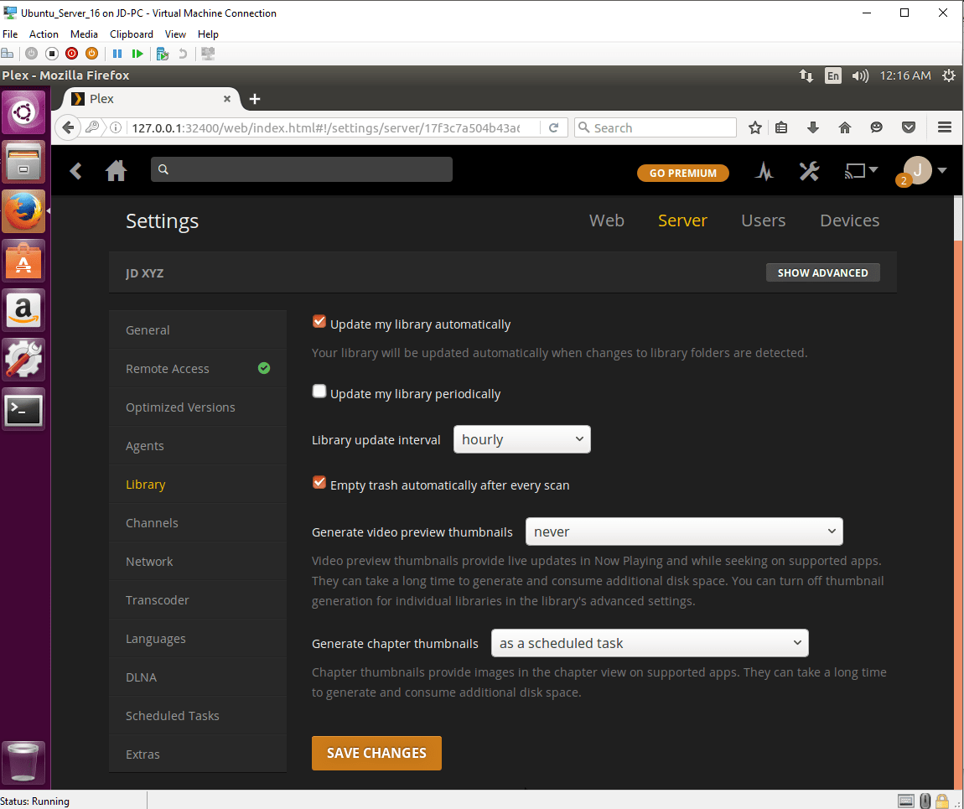Open Network settings section
964x809 pixels.
click(197, 561)
